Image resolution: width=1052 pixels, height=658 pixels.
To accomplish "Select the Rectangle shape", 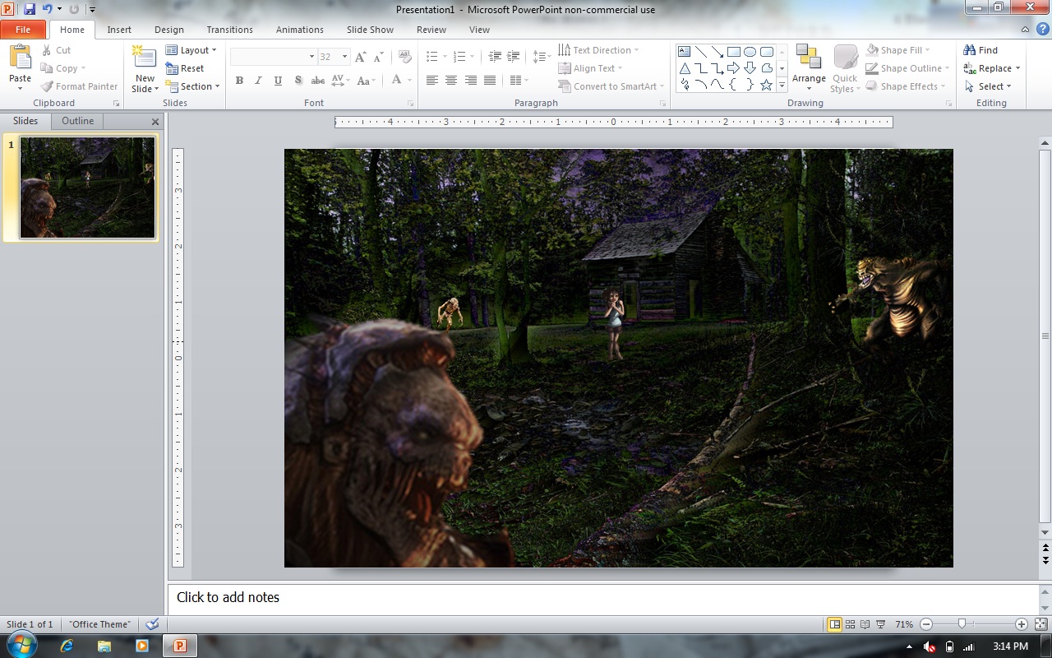I will tap(733, 51).
